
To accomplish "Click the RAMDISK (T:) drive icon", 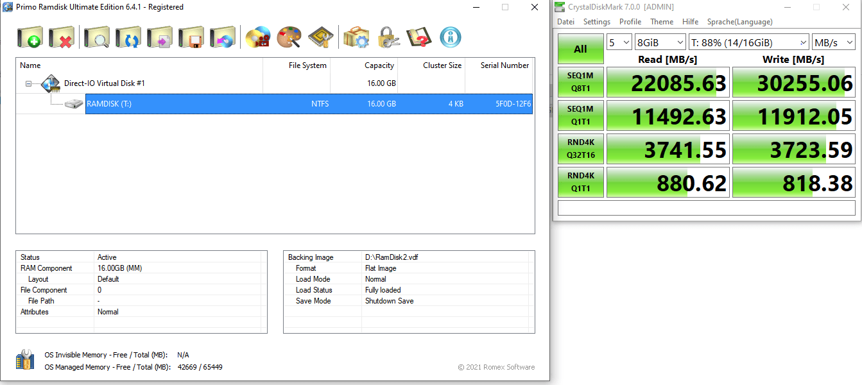I will (74, 104).
